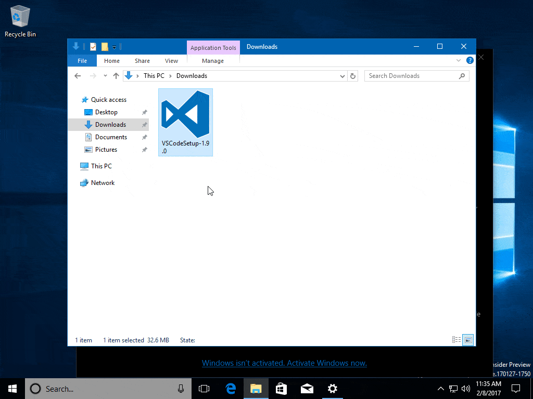Click inside the Search Downloads field

click(406, 76)
